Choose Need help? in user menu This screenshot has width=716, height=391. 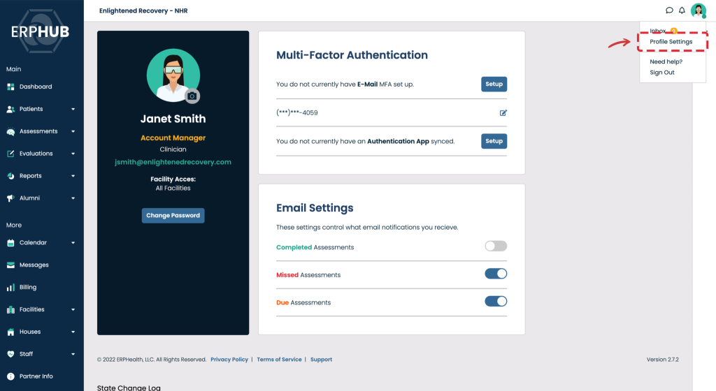coord(666,62)
